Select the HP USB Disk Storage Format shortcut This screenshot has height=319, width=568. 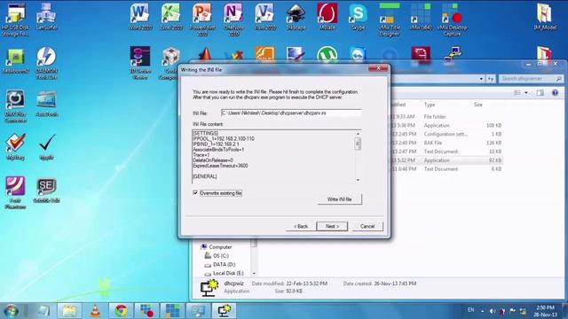click(x=15, y=19)
